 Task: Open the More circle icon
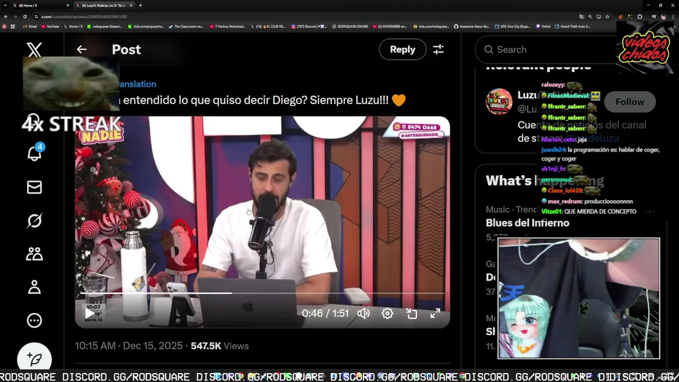tap(34, 320)
